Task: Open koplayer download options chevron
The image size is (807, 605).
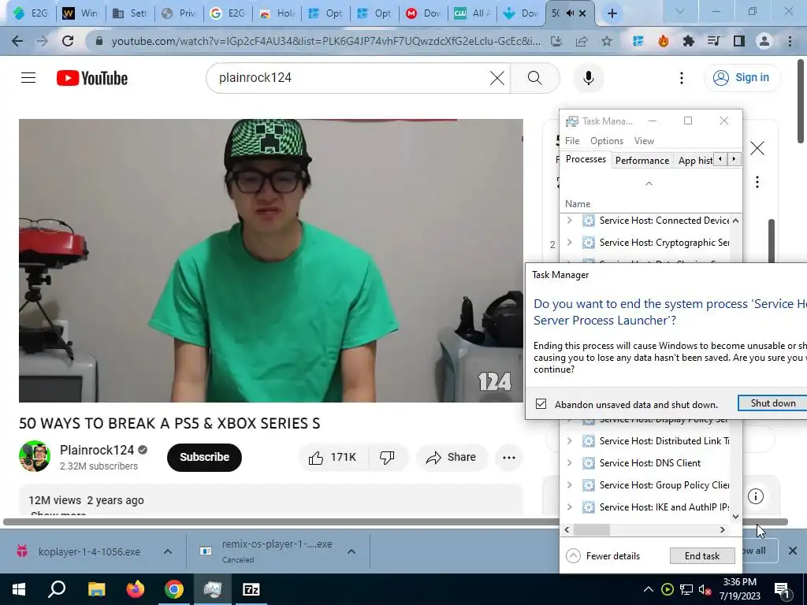Action: point(168,551)
